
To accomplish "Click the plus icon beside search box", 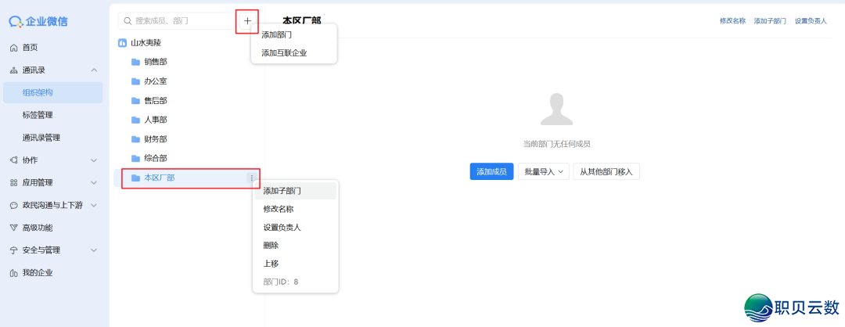I will pyautogui.click(x=247, y=21).
